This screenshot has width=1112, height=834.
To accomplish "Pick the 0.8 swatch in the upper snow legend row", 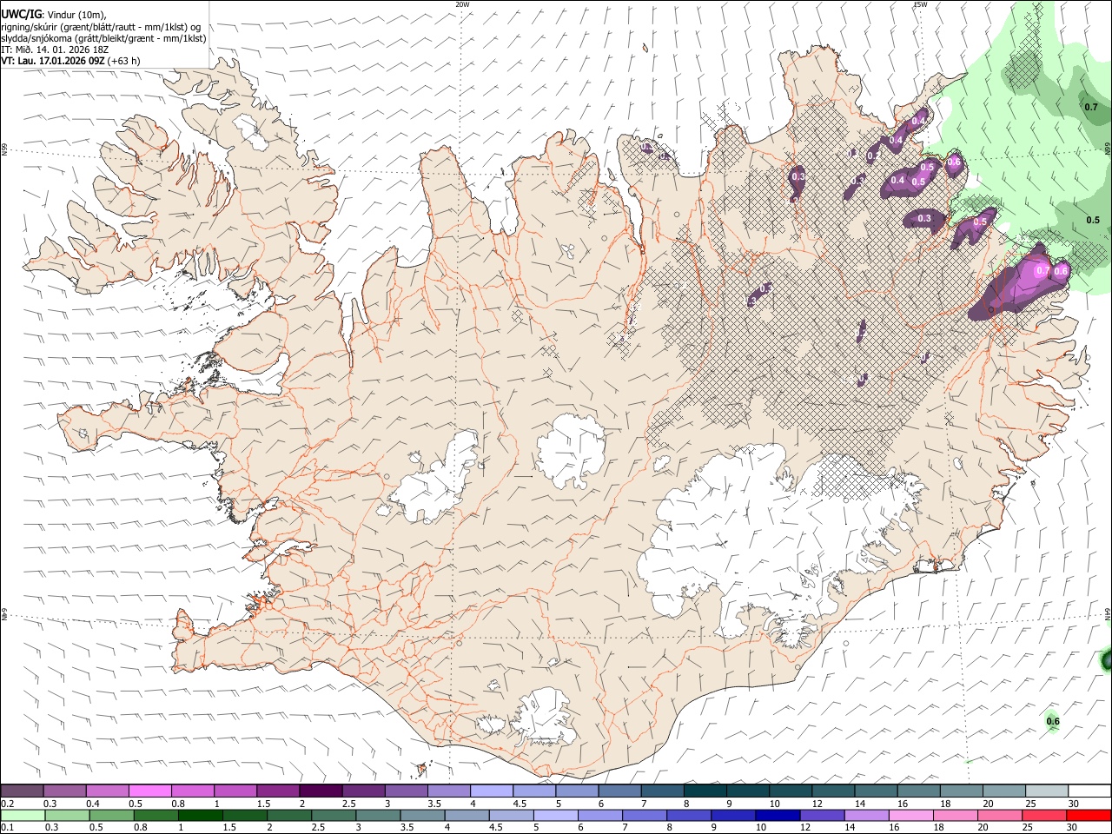I will pos(193,791).
